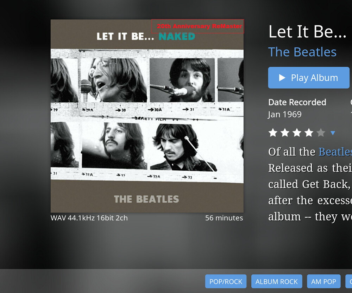Select the third rating star
Viewport: 352px width, 293px height.
point(297,133)
